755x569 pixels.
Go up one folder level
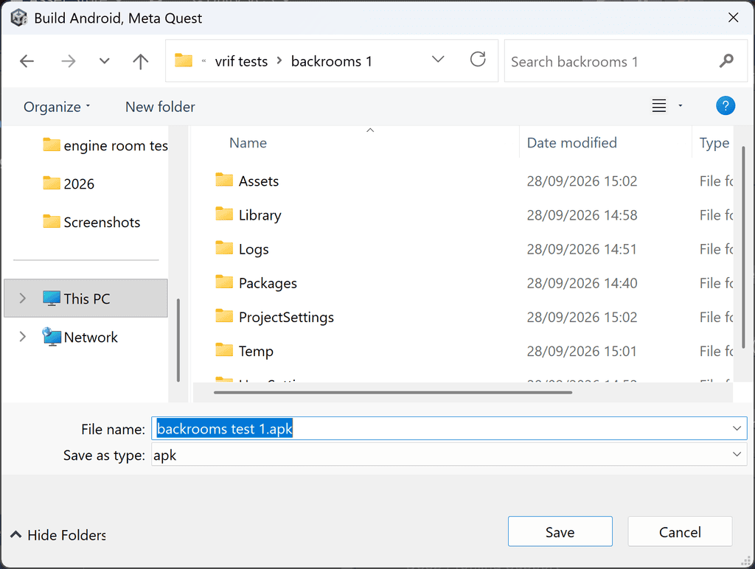[140, 61]
